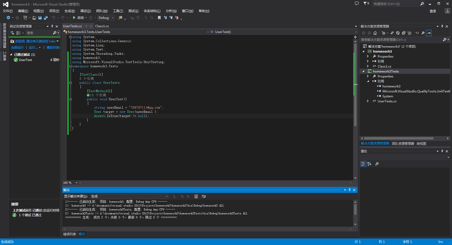The image size is (452, 245).
Task: Click Clear All icon in Output panel
Action: tap(196, 196)
